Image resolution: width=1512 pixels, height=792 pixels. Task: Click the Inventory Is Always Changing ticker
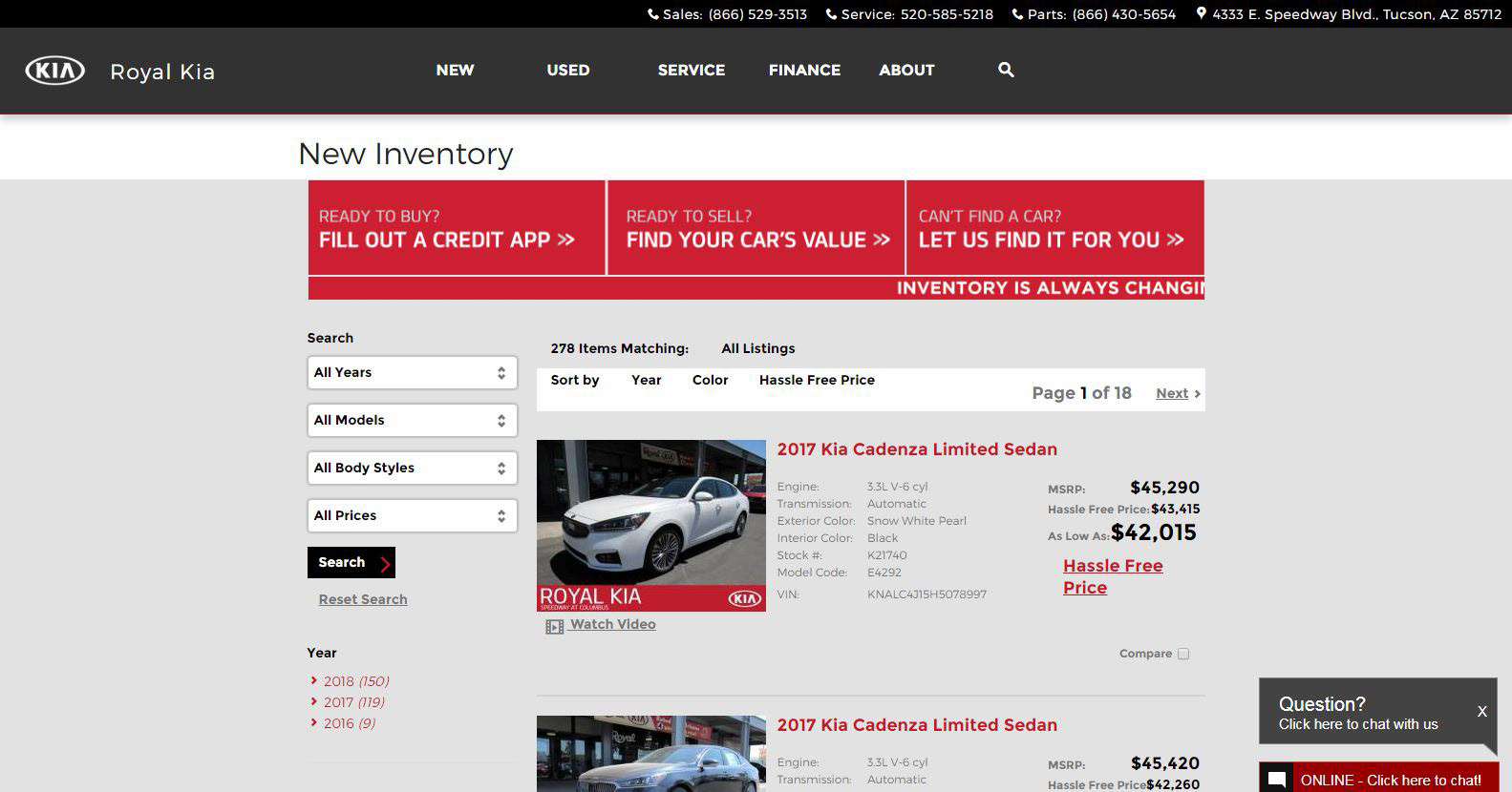pos(756,288)
